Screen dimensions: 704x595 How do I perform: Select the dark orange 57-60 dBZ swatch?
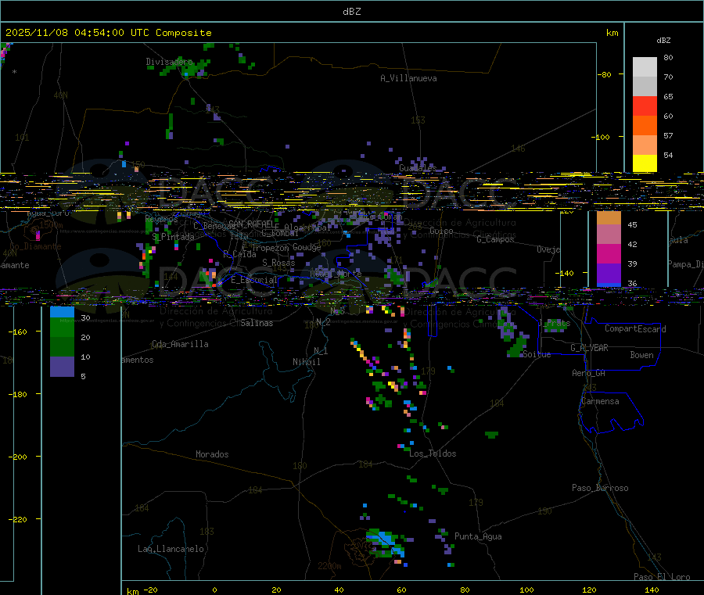[x=645, y=125]
